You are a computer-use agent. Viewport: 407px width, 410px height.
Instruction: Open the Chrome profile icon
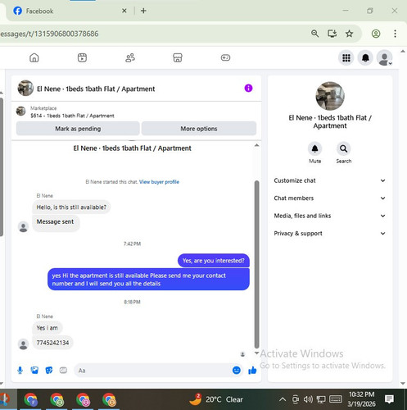pos(376,34)
